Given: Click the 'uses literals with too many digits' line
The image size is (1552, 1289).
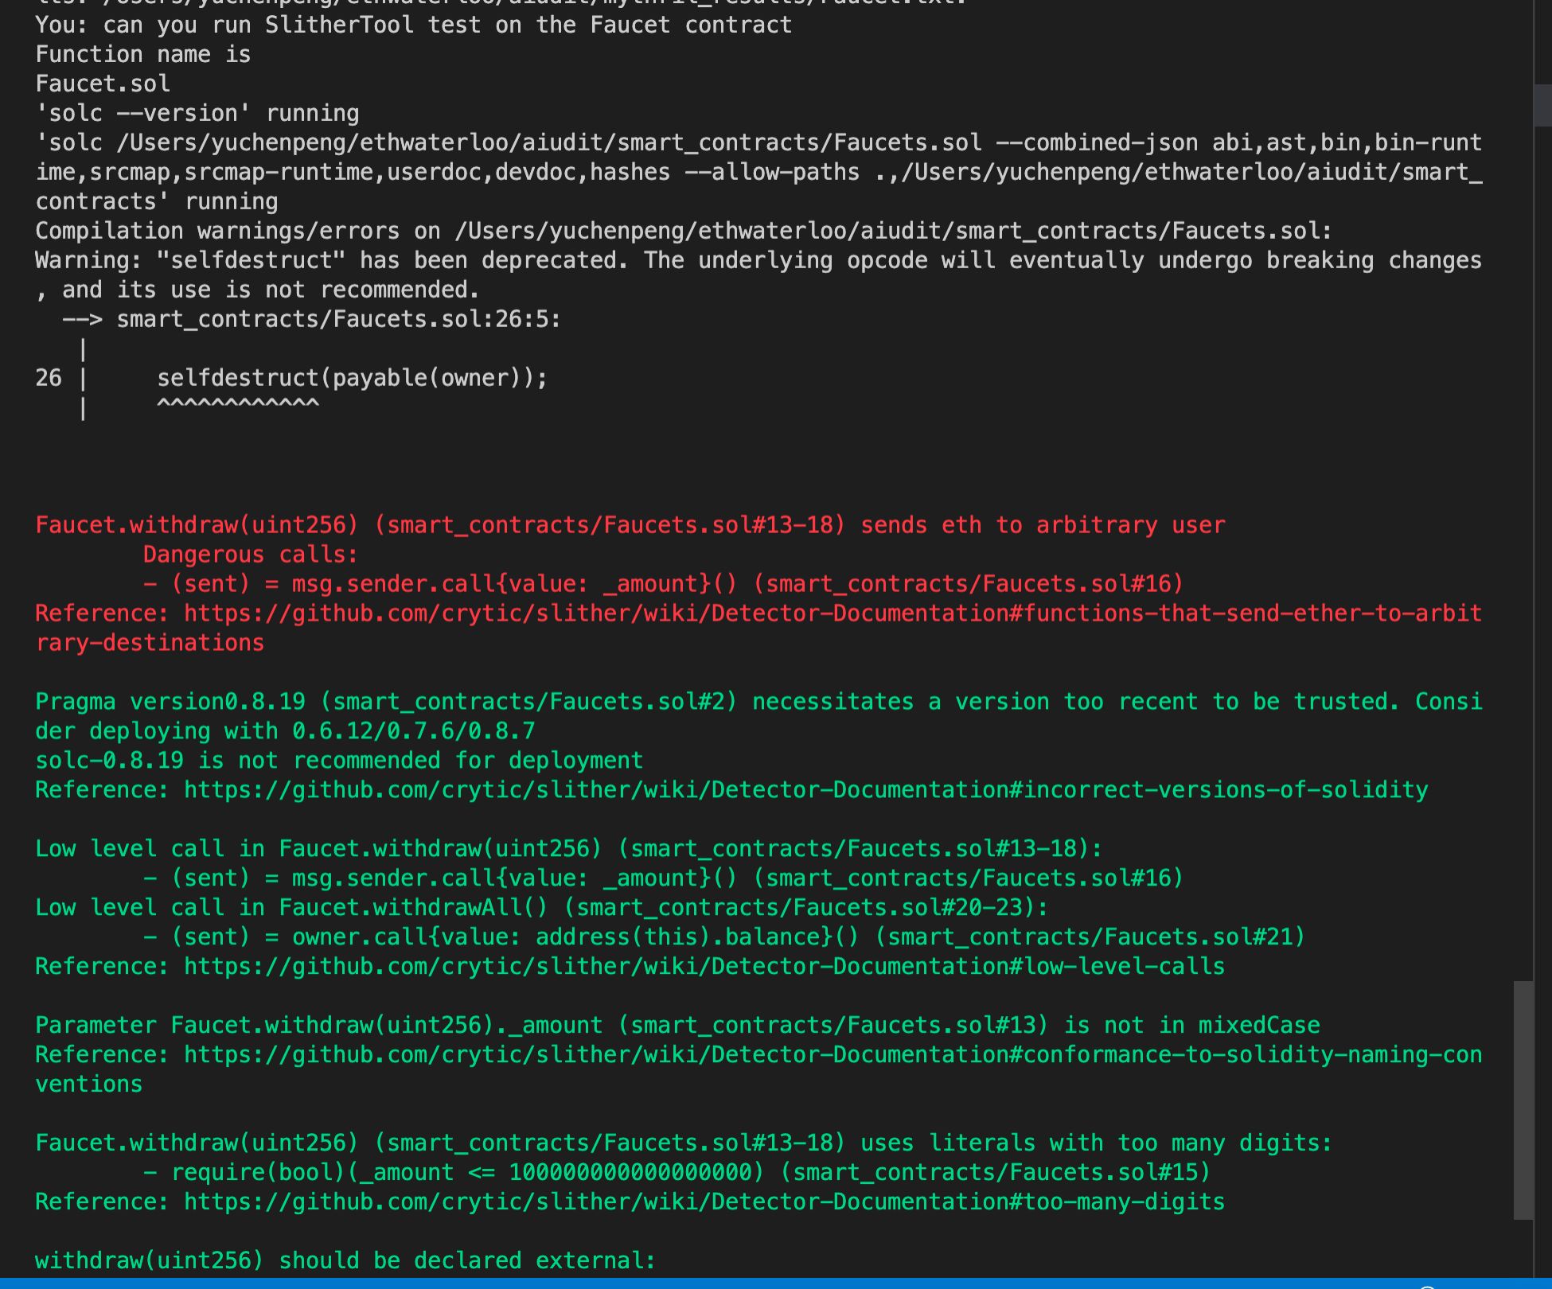Looking at the screenshot, I should 684,1143.
